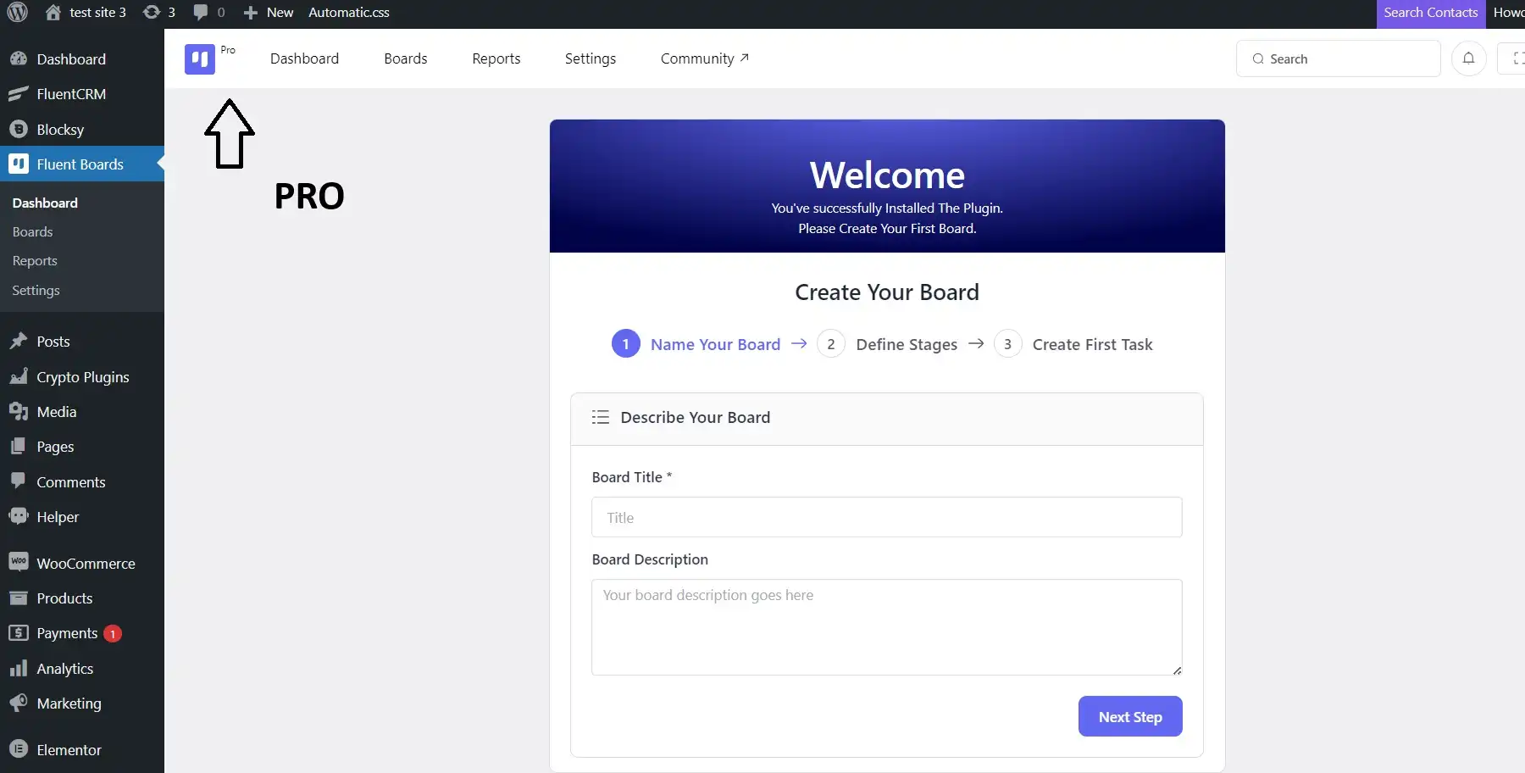Open Posts in the sidebar

(x=82, y=342)
